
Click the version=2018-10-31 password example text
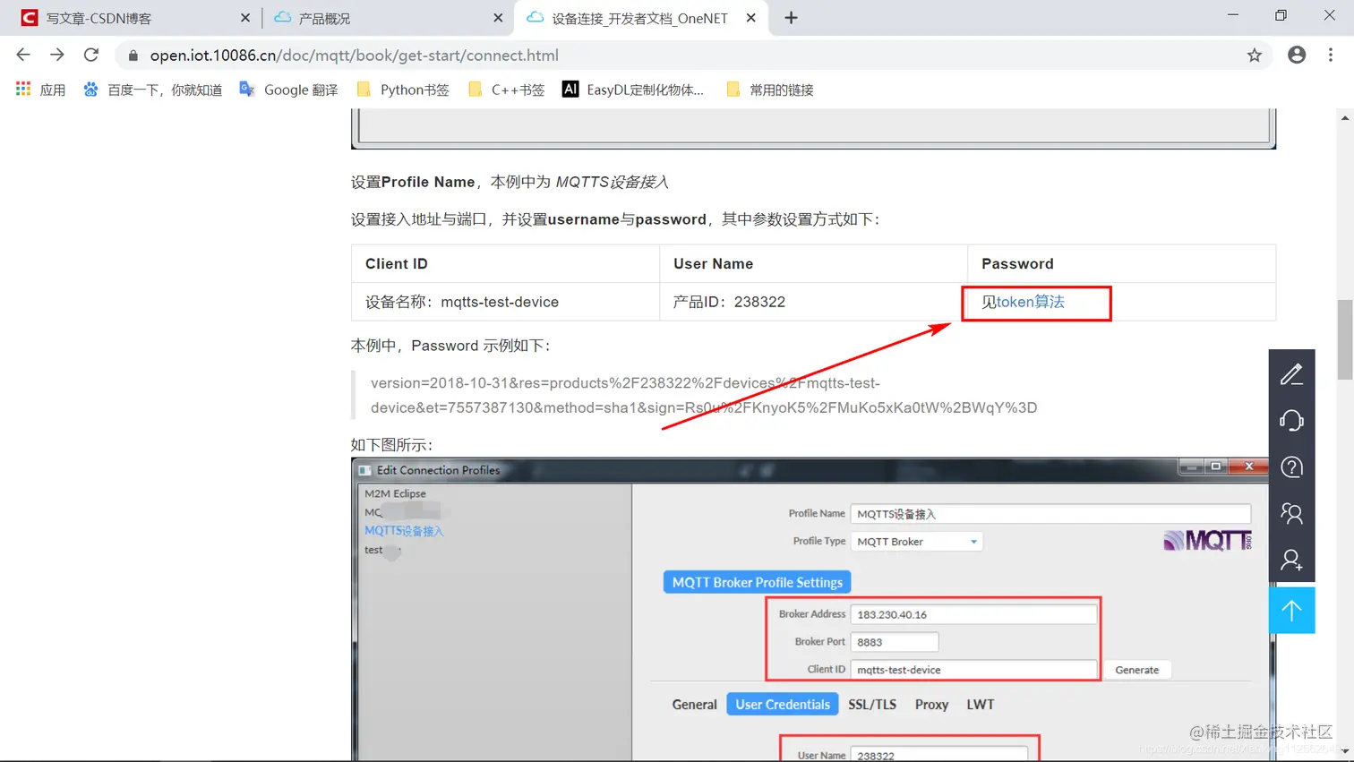pyautogui.click(x=704, y=395)
